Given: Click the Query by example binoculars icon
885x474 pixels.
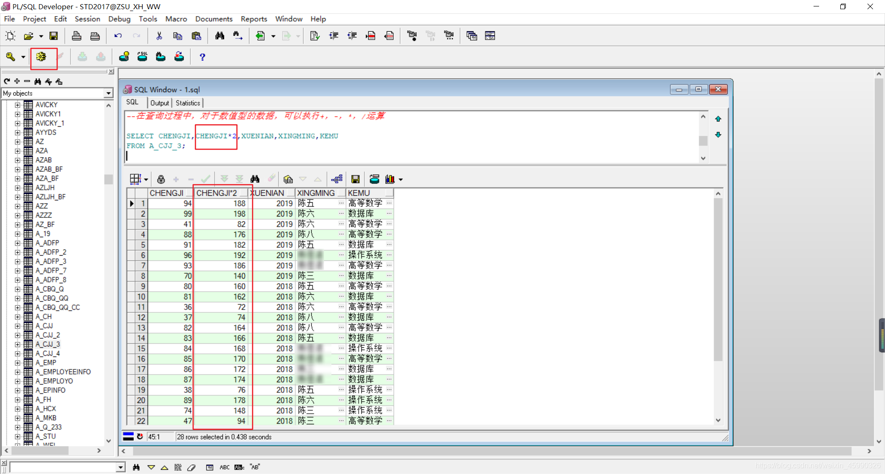Looking at the screenshot, I should coord(255,179).
